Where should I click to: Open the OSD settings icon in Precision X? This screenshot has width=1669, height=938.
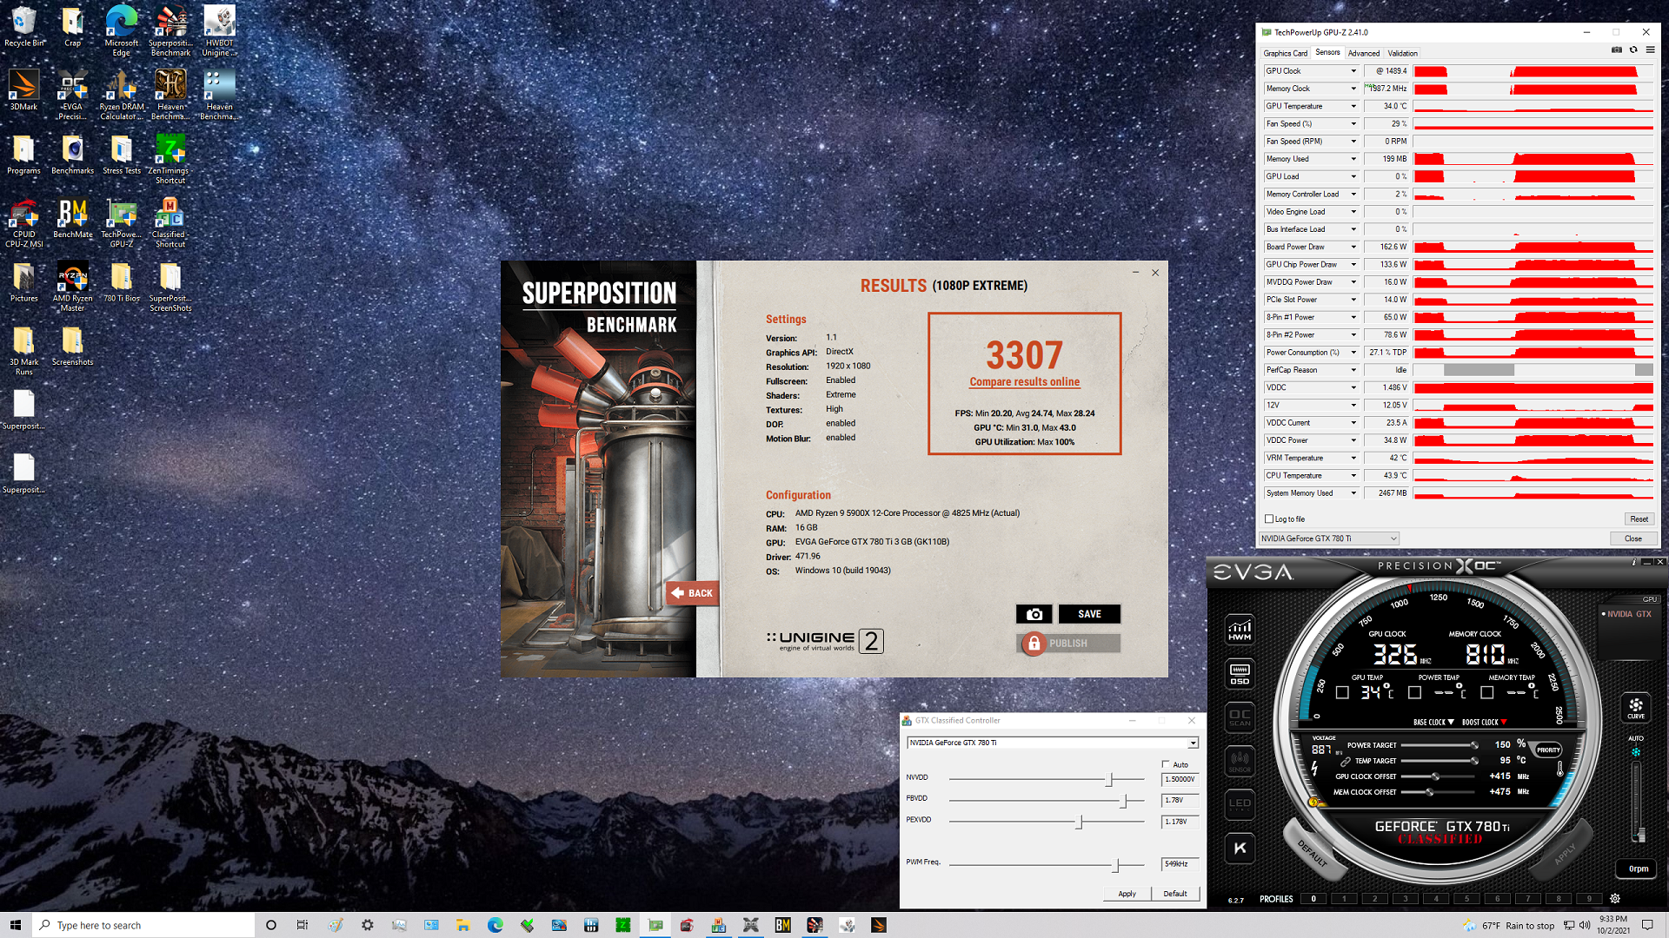pyautogui.click(x=1240, y=673)
